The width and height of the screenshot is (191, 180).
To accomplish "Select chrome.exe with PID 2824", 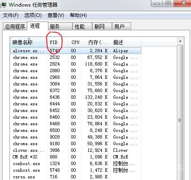I will (76, 64).
